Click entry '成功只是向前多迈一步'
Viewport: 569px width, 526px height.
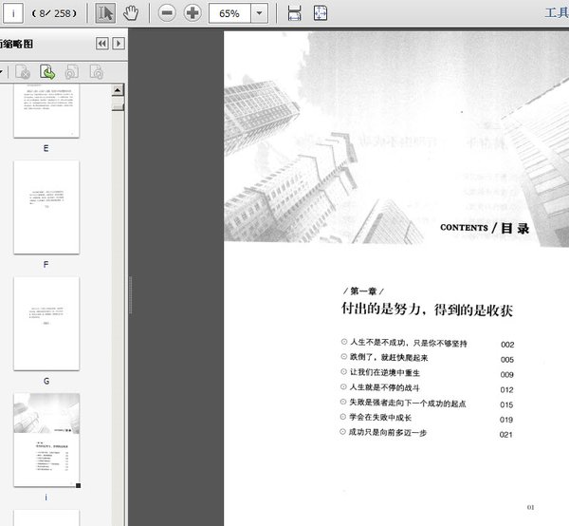(388, 432)
